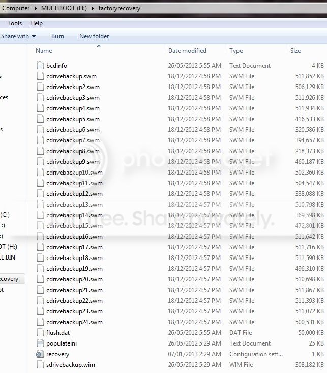
Task: Click the cdrivebackup12.swm file icon
Action: [x=40, y=194]
